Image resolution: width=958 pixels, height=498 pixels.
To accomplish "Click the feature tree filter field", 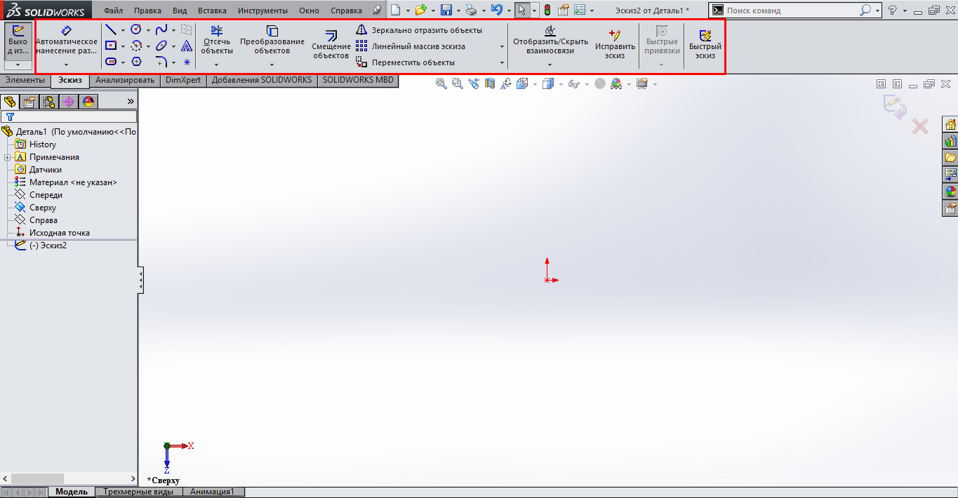I will click(69, 116).
